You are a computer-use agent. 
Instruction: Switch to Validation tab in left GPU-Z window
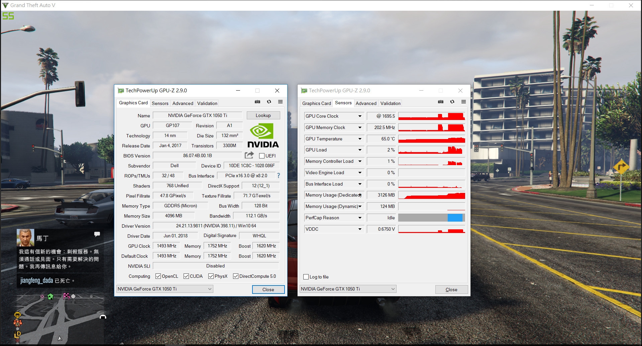(207, 103)
